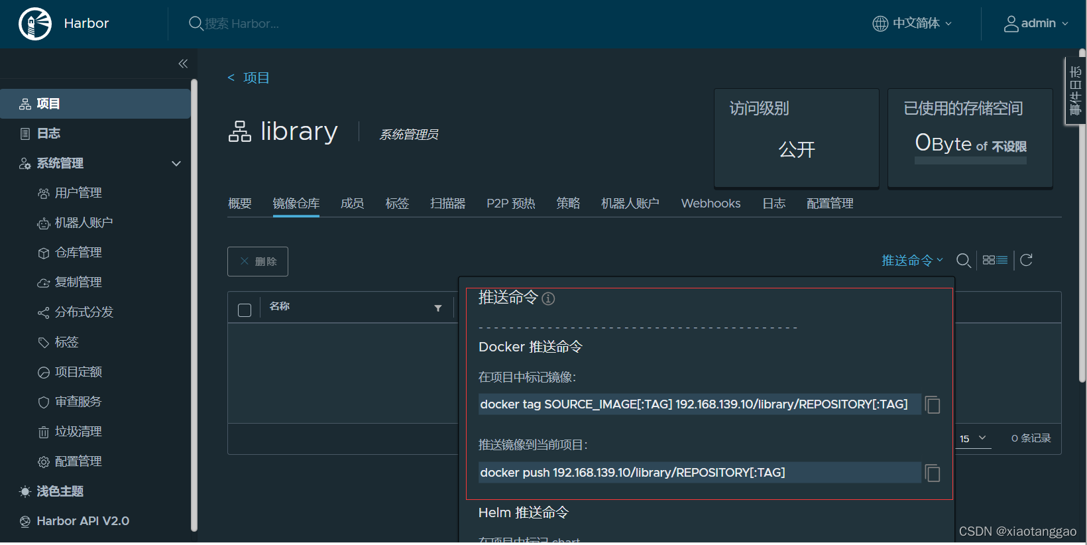The image size is (1087, 545).
Task: Switch to card view icon
Action: point(988,260)
